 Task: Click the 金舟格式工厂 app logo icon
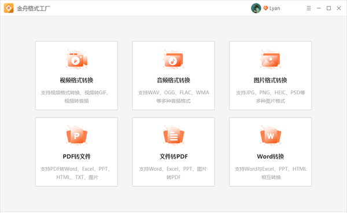[9, 8]
